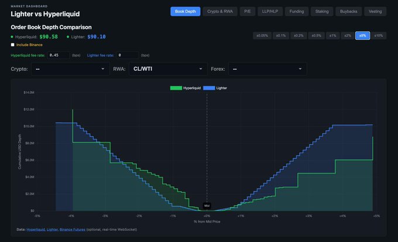
Task: Toggle Lighter series in chart legend
Action: coord(217,87)
